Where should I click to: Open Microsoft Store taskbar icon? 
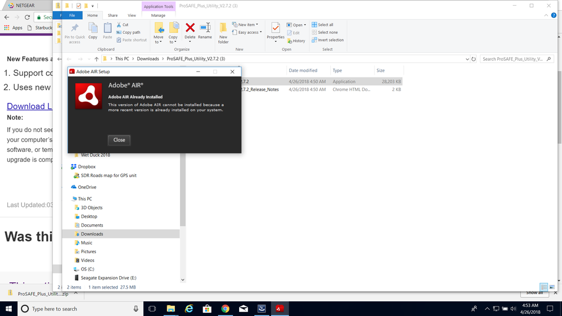(x=207, y=309)
